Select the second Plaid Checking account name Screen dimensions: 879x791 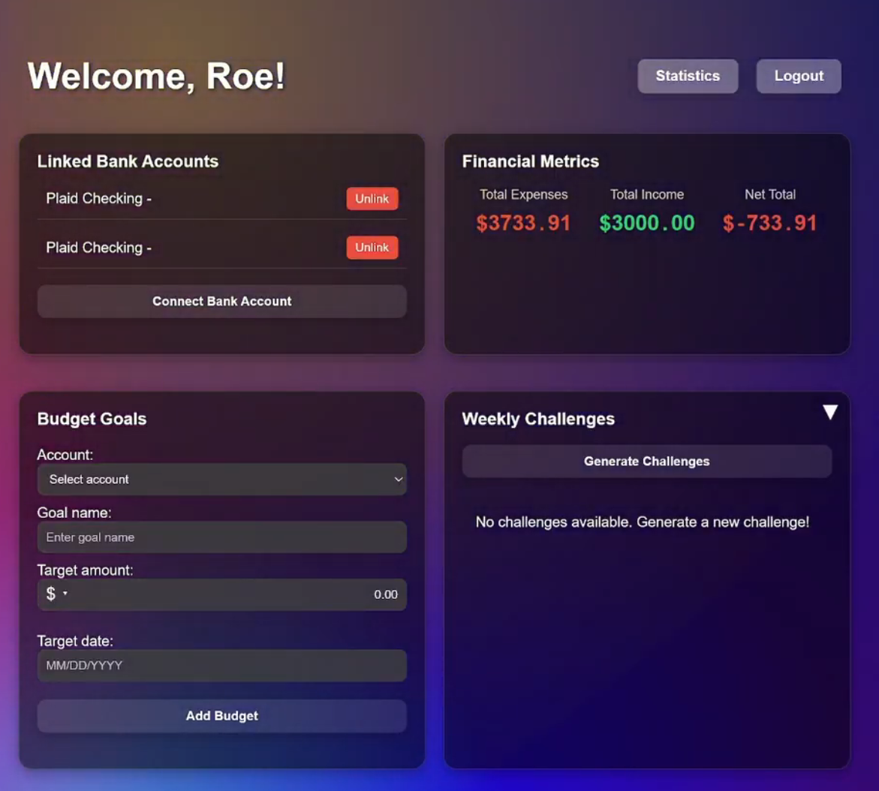click(x=98, y=248)
